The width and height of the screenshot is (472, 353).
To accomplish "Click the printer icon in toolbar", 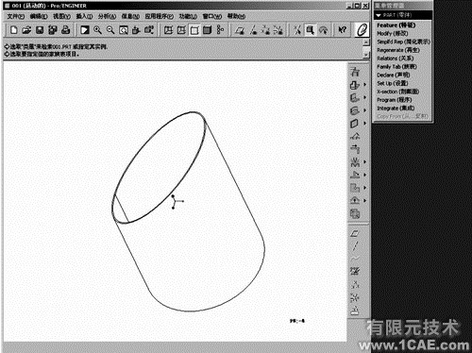I will pyautogui.click(x=65, y=30).
